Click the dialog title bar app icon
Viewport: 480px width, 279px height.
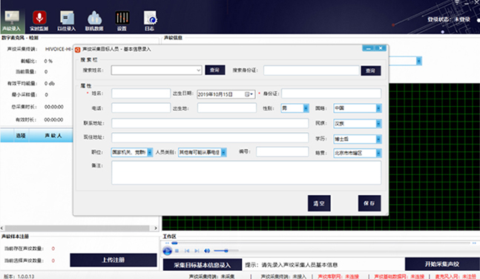point(78,49)
